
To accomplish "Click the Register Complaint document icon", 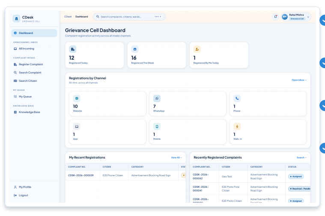I will [15, 64].
